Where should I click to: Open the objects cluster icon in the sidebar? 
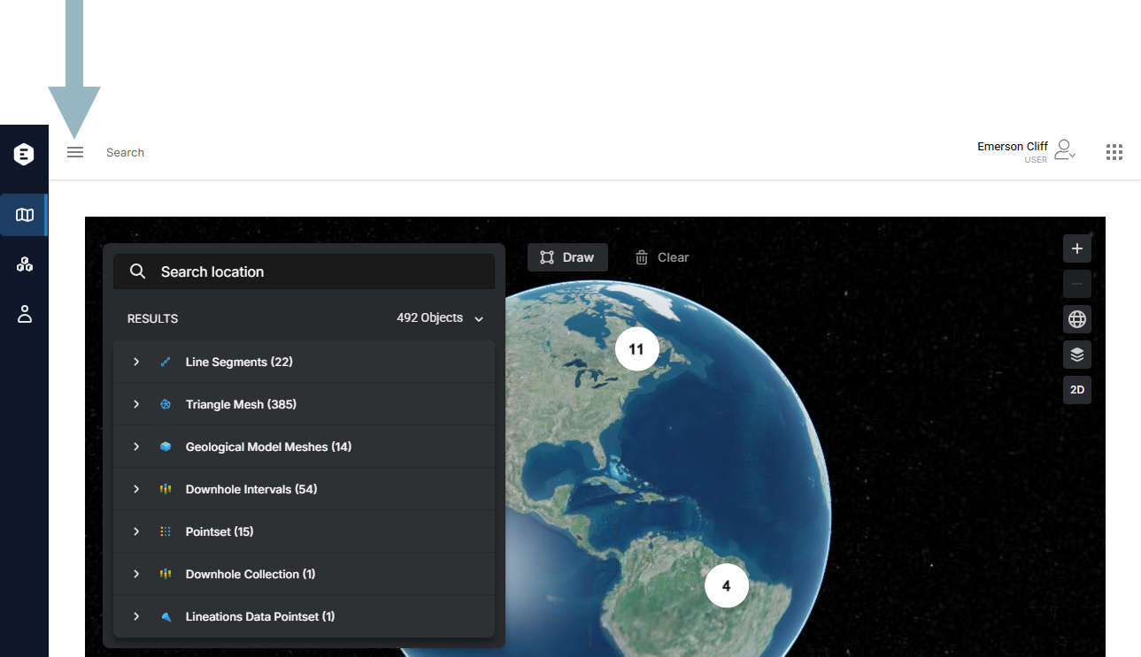point(25,264)
